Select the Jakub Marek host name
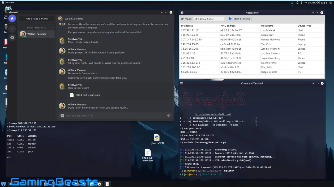 (268, 30)
